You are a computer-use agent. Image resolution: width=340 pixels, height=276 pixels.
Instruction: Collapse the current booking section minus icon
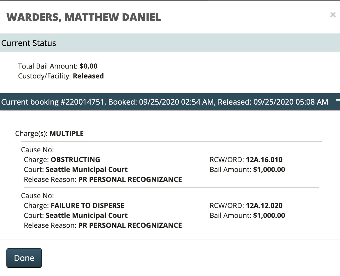click(337, 100)
